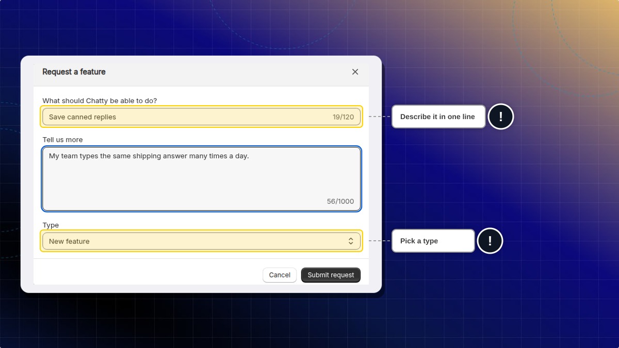Click the 'Tell us more' label
Viewport: 619px width, 348px height.
coord(62,140)
